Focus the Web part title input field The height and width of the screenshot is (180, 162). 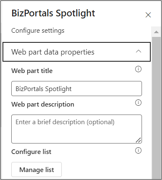76,89
